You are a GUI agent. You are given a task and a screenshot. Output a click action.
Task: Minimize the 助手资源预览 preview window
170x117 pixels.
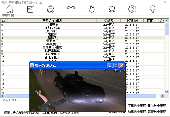pyautogui.click(x=110, y=65)
